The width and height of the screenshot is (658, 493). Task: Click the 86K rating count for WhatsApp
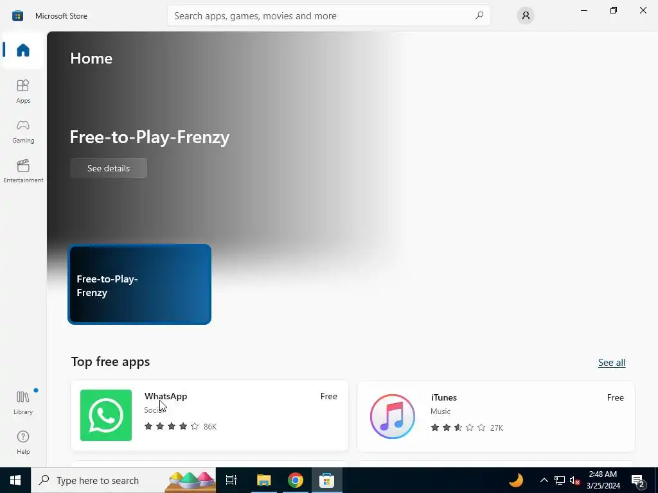[210, 426]
